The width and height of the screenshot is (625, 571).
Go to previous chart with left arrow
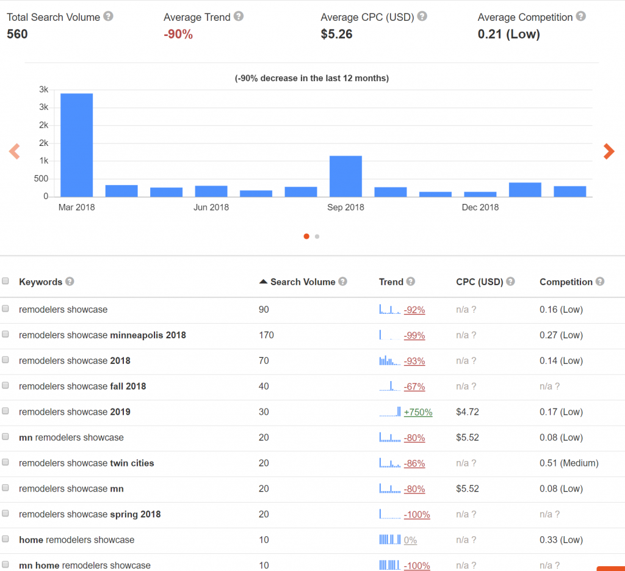tap(15, 151)
